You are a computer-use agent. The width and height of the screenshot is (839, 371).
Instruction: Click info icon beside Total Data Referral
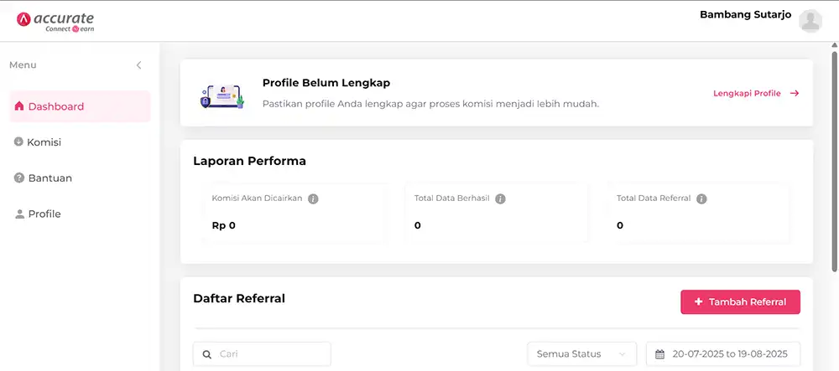click(x=701, y=199)
